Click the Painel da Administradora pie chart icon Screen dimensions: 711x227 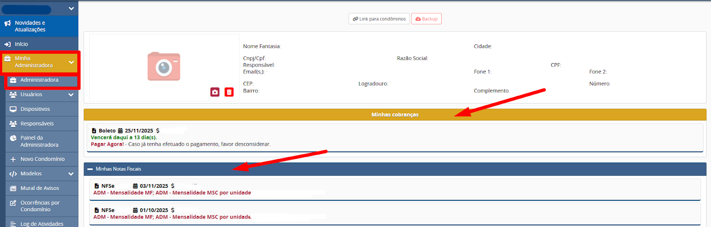click(13, 138)
